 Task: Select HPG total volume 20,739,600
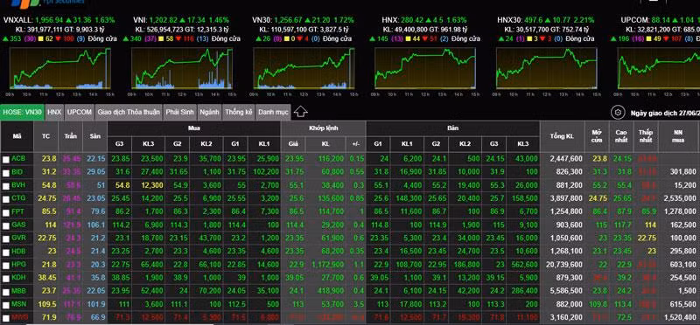pyautogui.click(x=563, y=265)
